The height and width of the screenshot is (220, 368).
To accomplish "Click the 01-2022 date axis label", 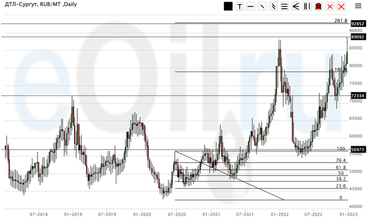I will [x=280, y=215].
